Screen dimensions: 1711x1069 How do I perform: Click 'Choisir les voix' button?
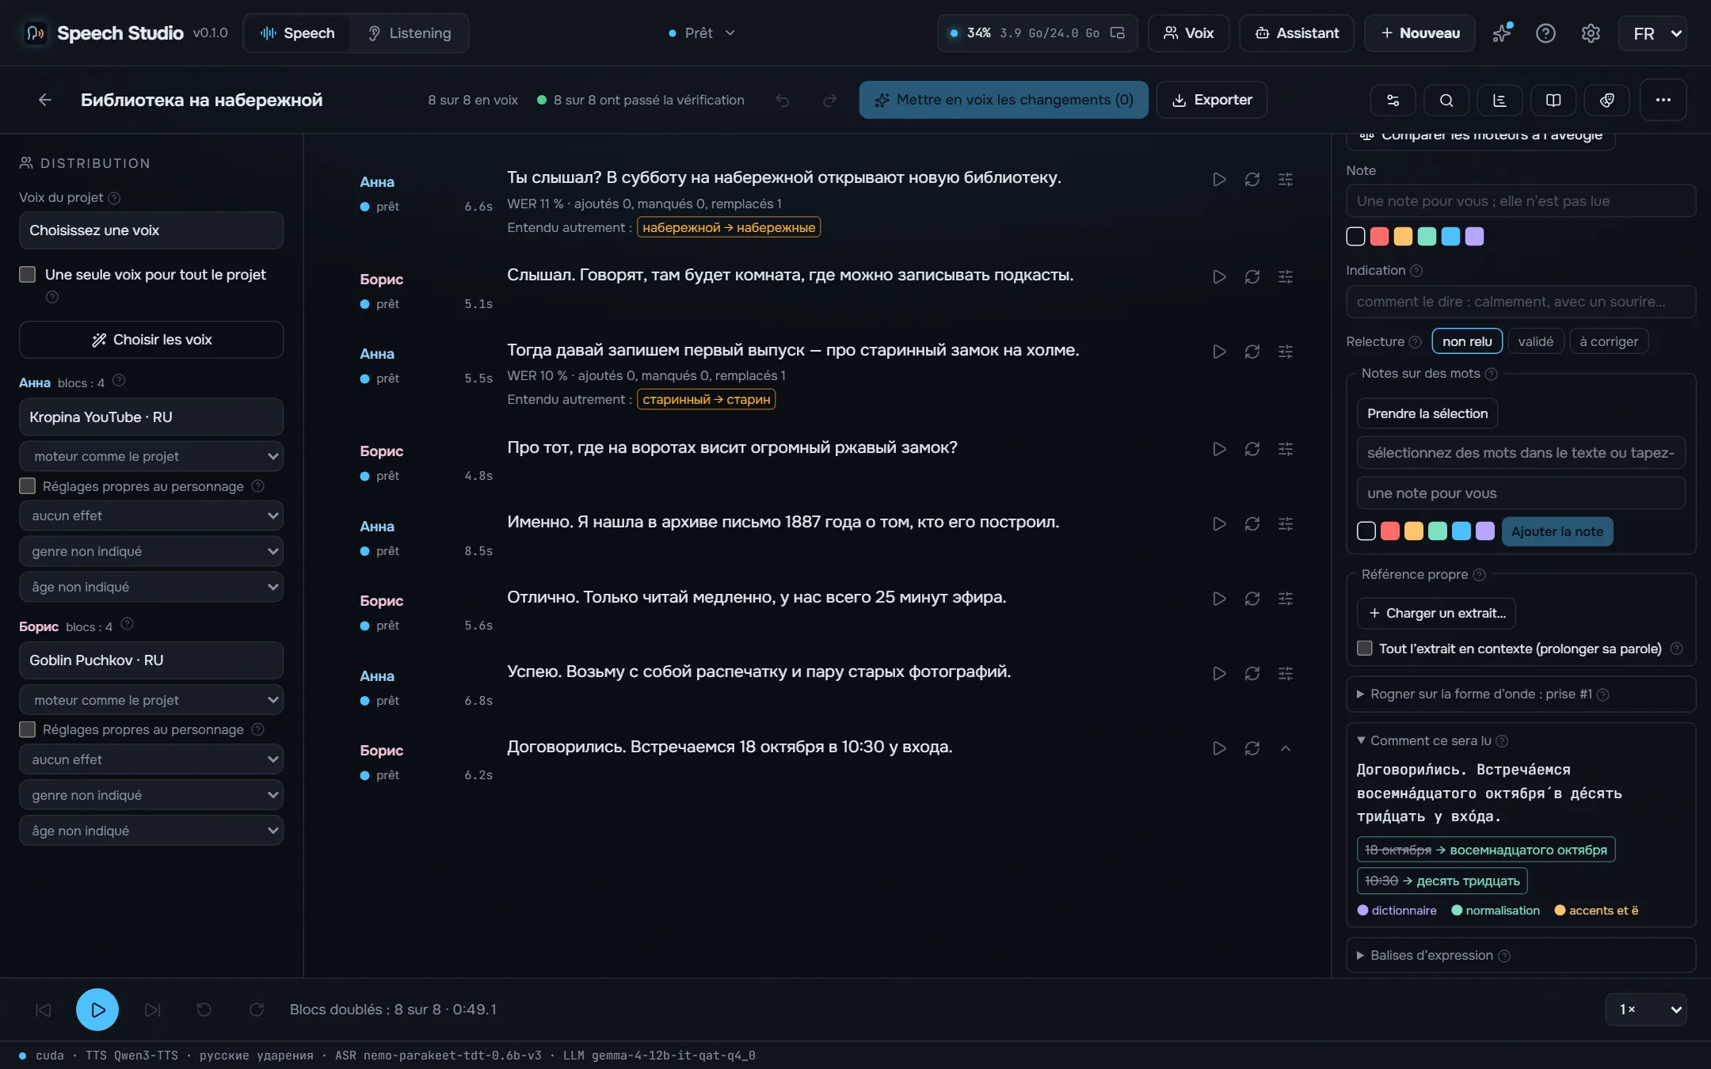[x=151, y=340]
